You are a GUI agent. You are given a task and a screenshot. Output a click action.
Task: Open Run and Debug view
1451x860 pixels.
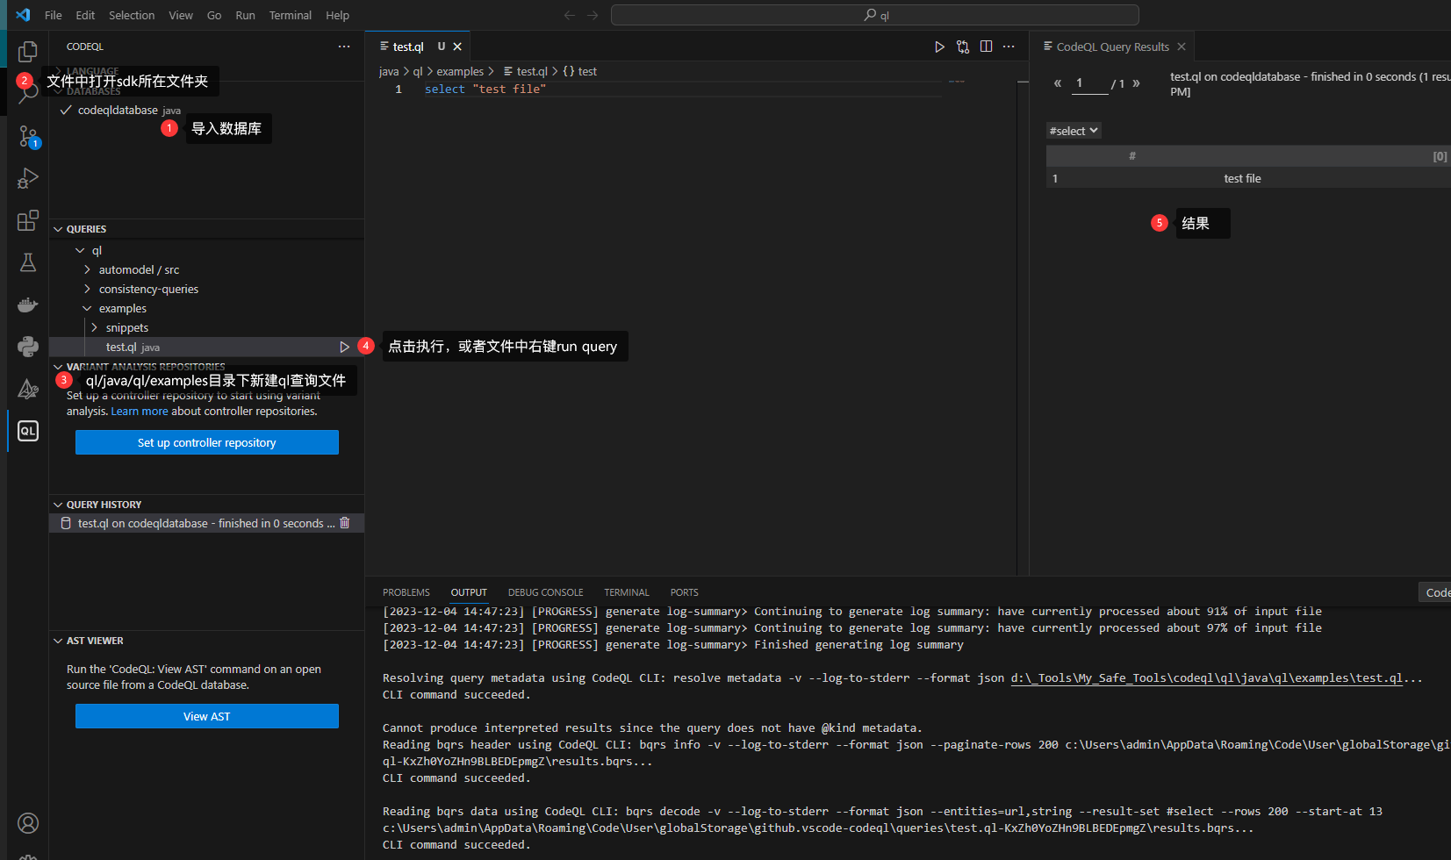28,178
